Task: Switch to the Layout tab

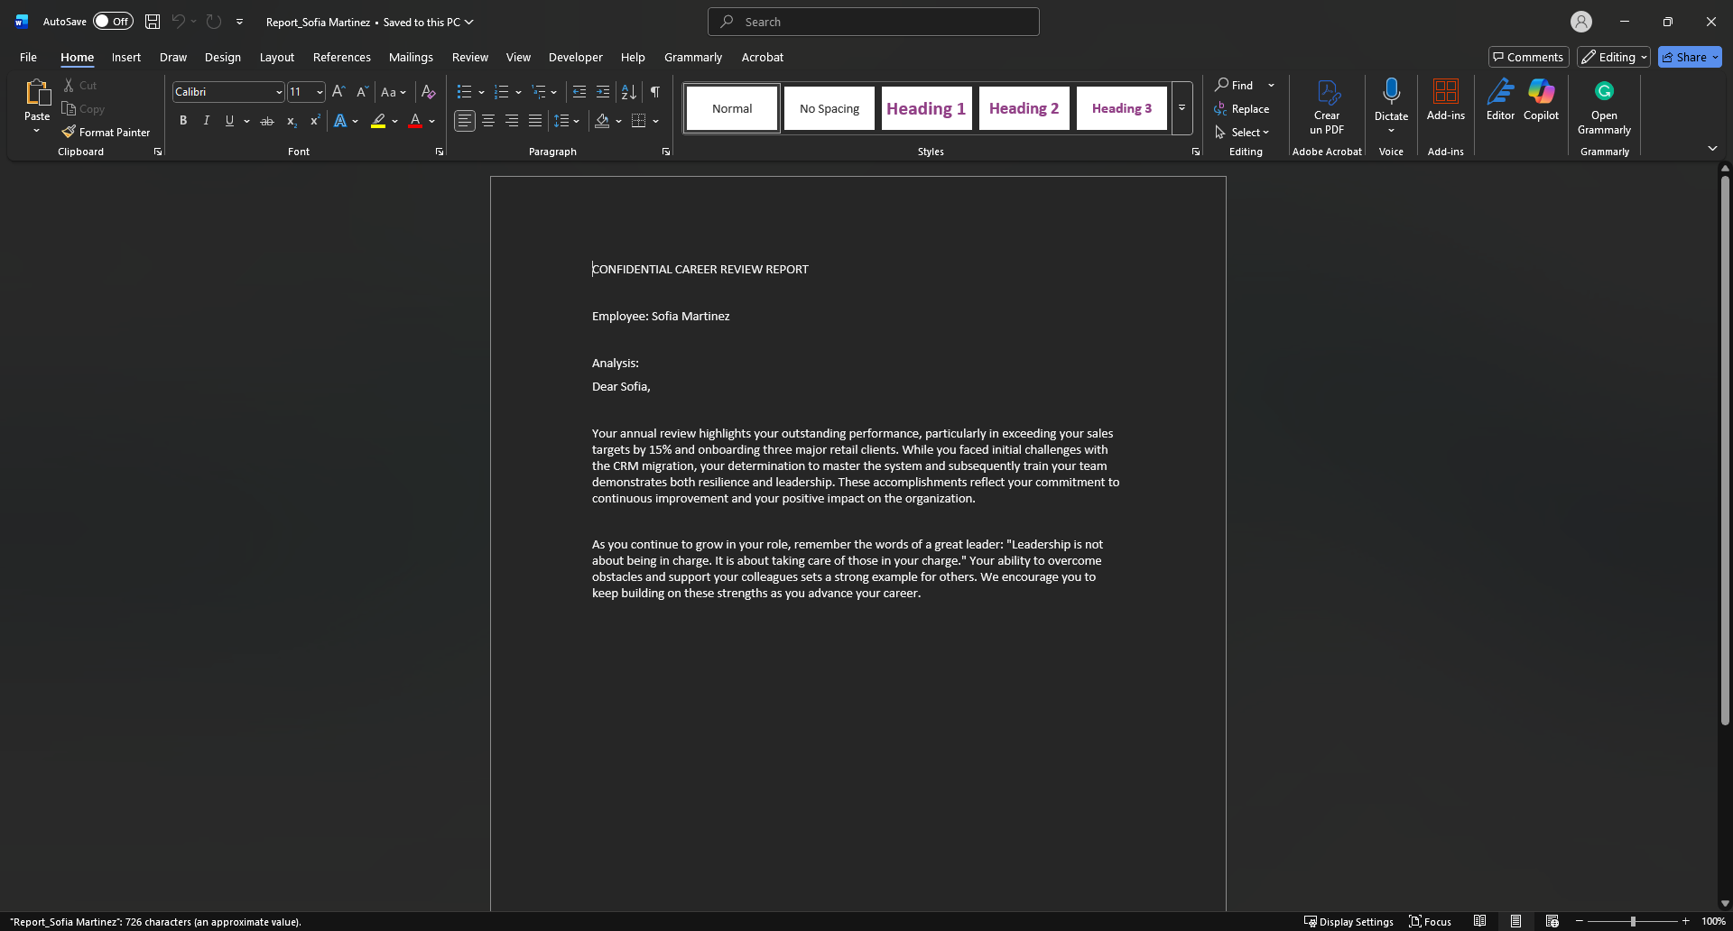Action: point(276,57)
